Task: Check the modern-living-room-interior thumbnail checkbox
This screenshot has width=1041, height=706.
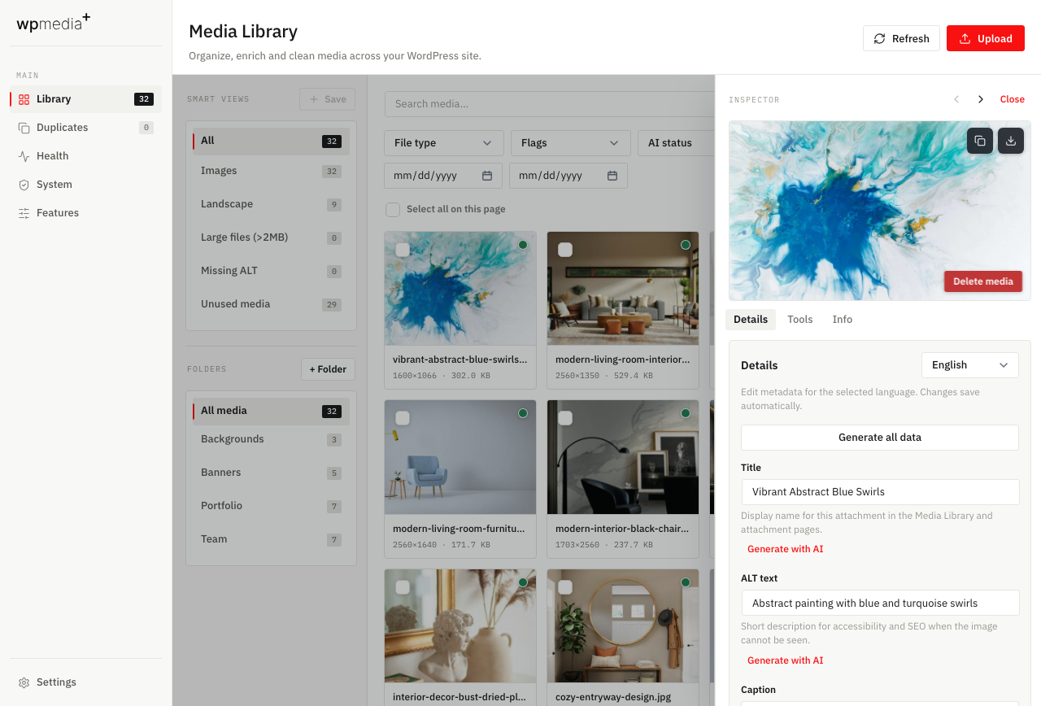Action: coord(565,250)
